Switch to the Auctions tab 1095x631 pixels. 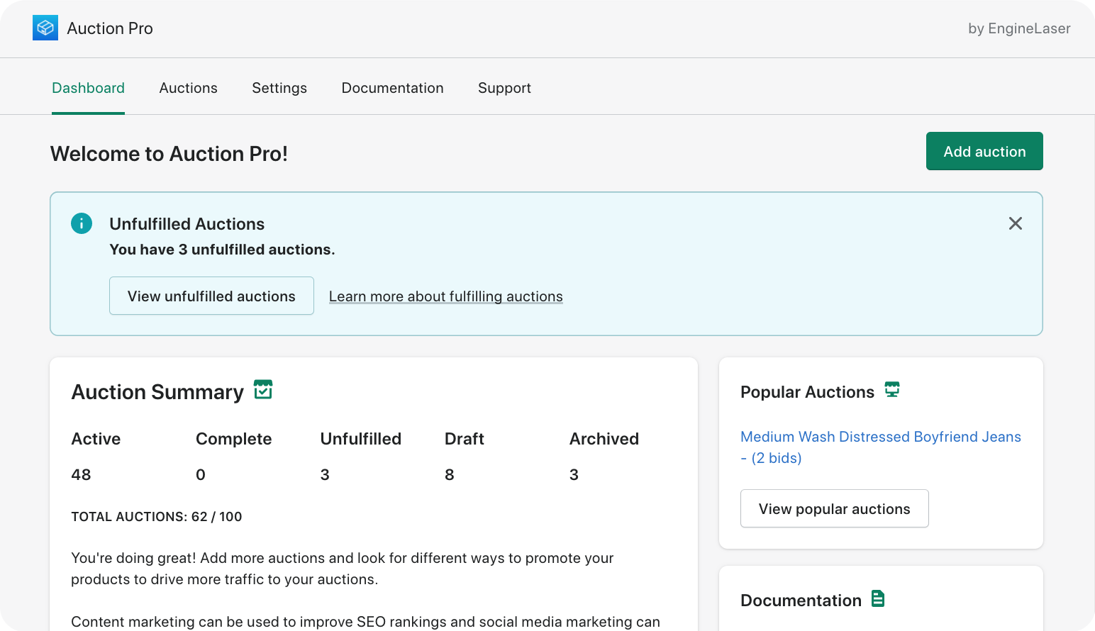(x=189, y=88)
